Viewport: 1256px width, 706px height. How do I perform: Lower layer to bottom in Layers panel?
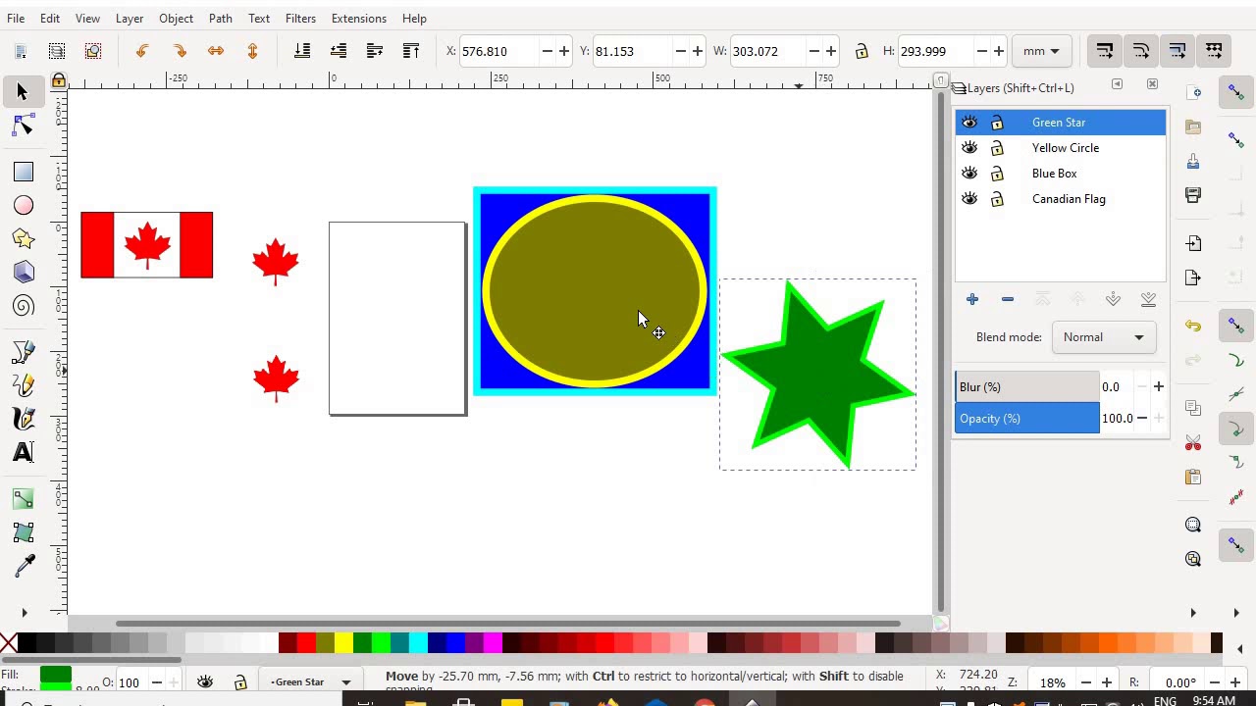pos(1148,299)
